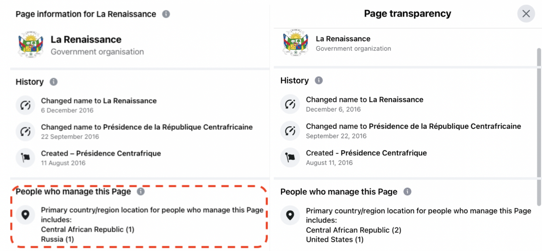Image resolution: width=542 pixels, height=251 pixels.
Task: Click Russia (1) location entry
Action: 57,239
